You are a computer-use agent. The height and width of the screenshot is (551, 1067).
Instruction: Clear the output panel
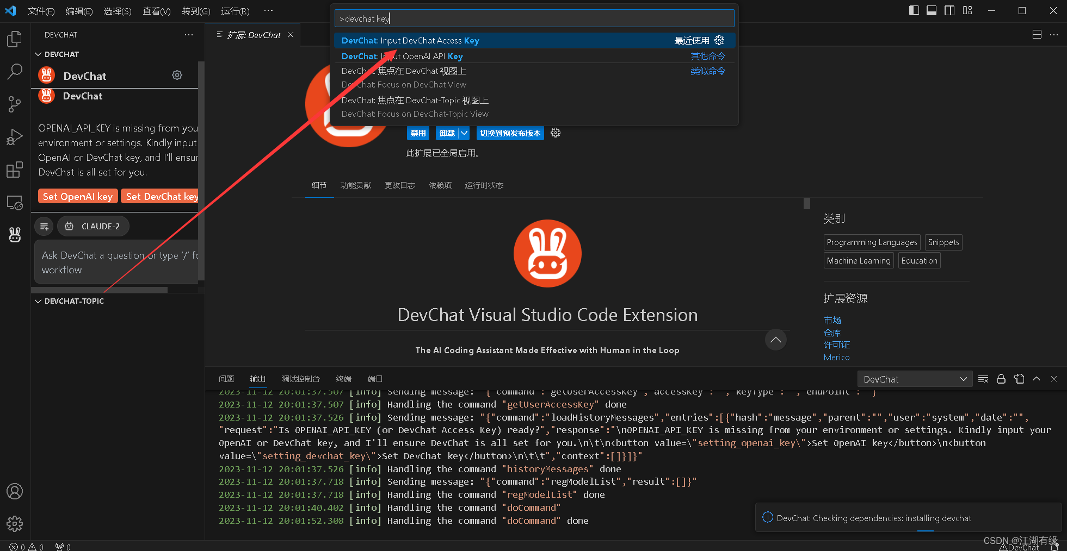(983, 379)
